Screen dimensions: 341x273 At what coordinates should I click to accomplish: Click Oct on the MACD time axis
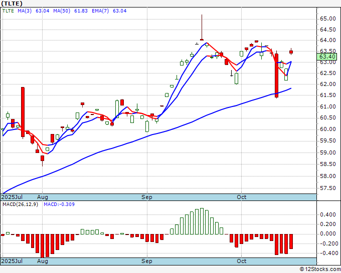[241, 261]
